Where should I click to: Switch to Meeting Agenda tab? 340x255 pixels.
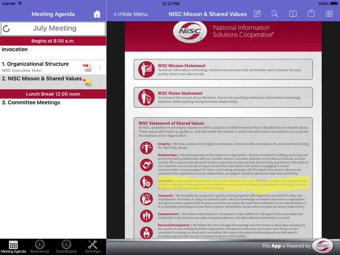tap(13, 247)
